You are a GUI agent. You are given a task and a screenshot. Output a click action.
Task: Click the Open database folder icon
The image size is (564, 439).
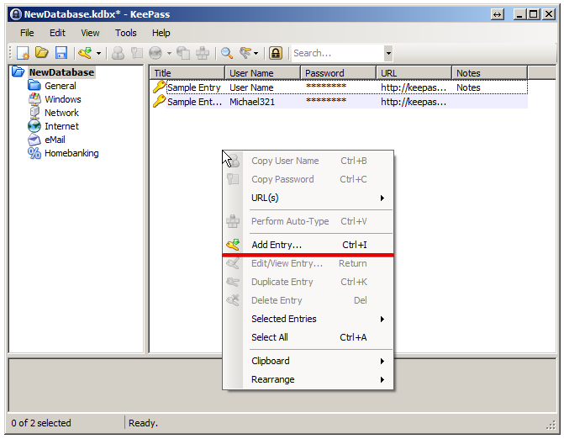[42, 53]
